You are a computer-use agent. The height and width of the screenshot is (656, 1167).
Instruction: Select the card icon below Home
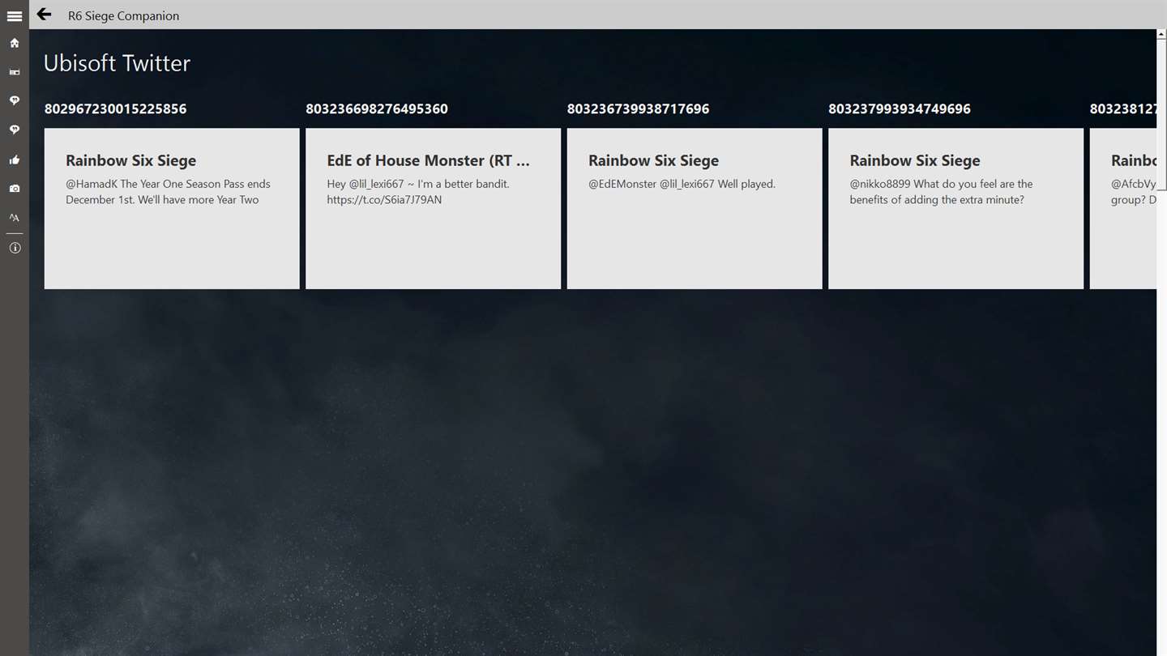coord(15,72)
